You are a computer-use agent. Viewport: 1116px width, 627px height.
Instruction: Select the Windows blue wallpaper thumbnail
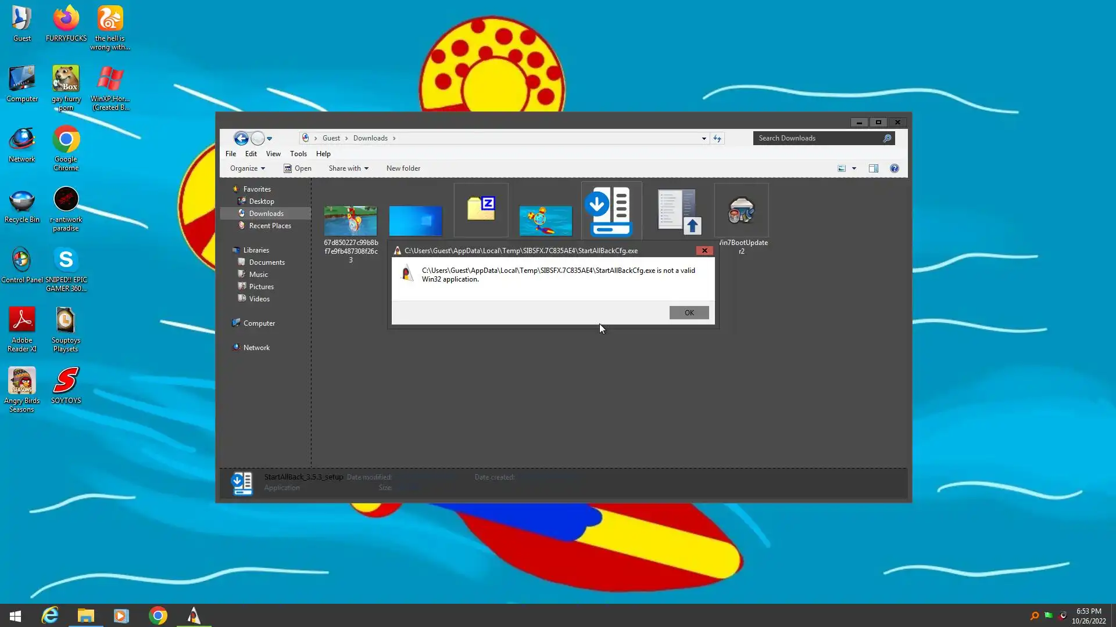[x=416, y=221]
